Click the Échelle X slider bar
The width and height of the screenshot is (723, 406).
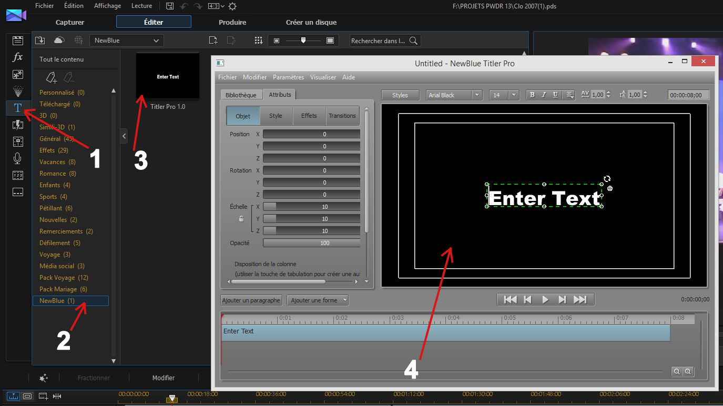(311, 207)
